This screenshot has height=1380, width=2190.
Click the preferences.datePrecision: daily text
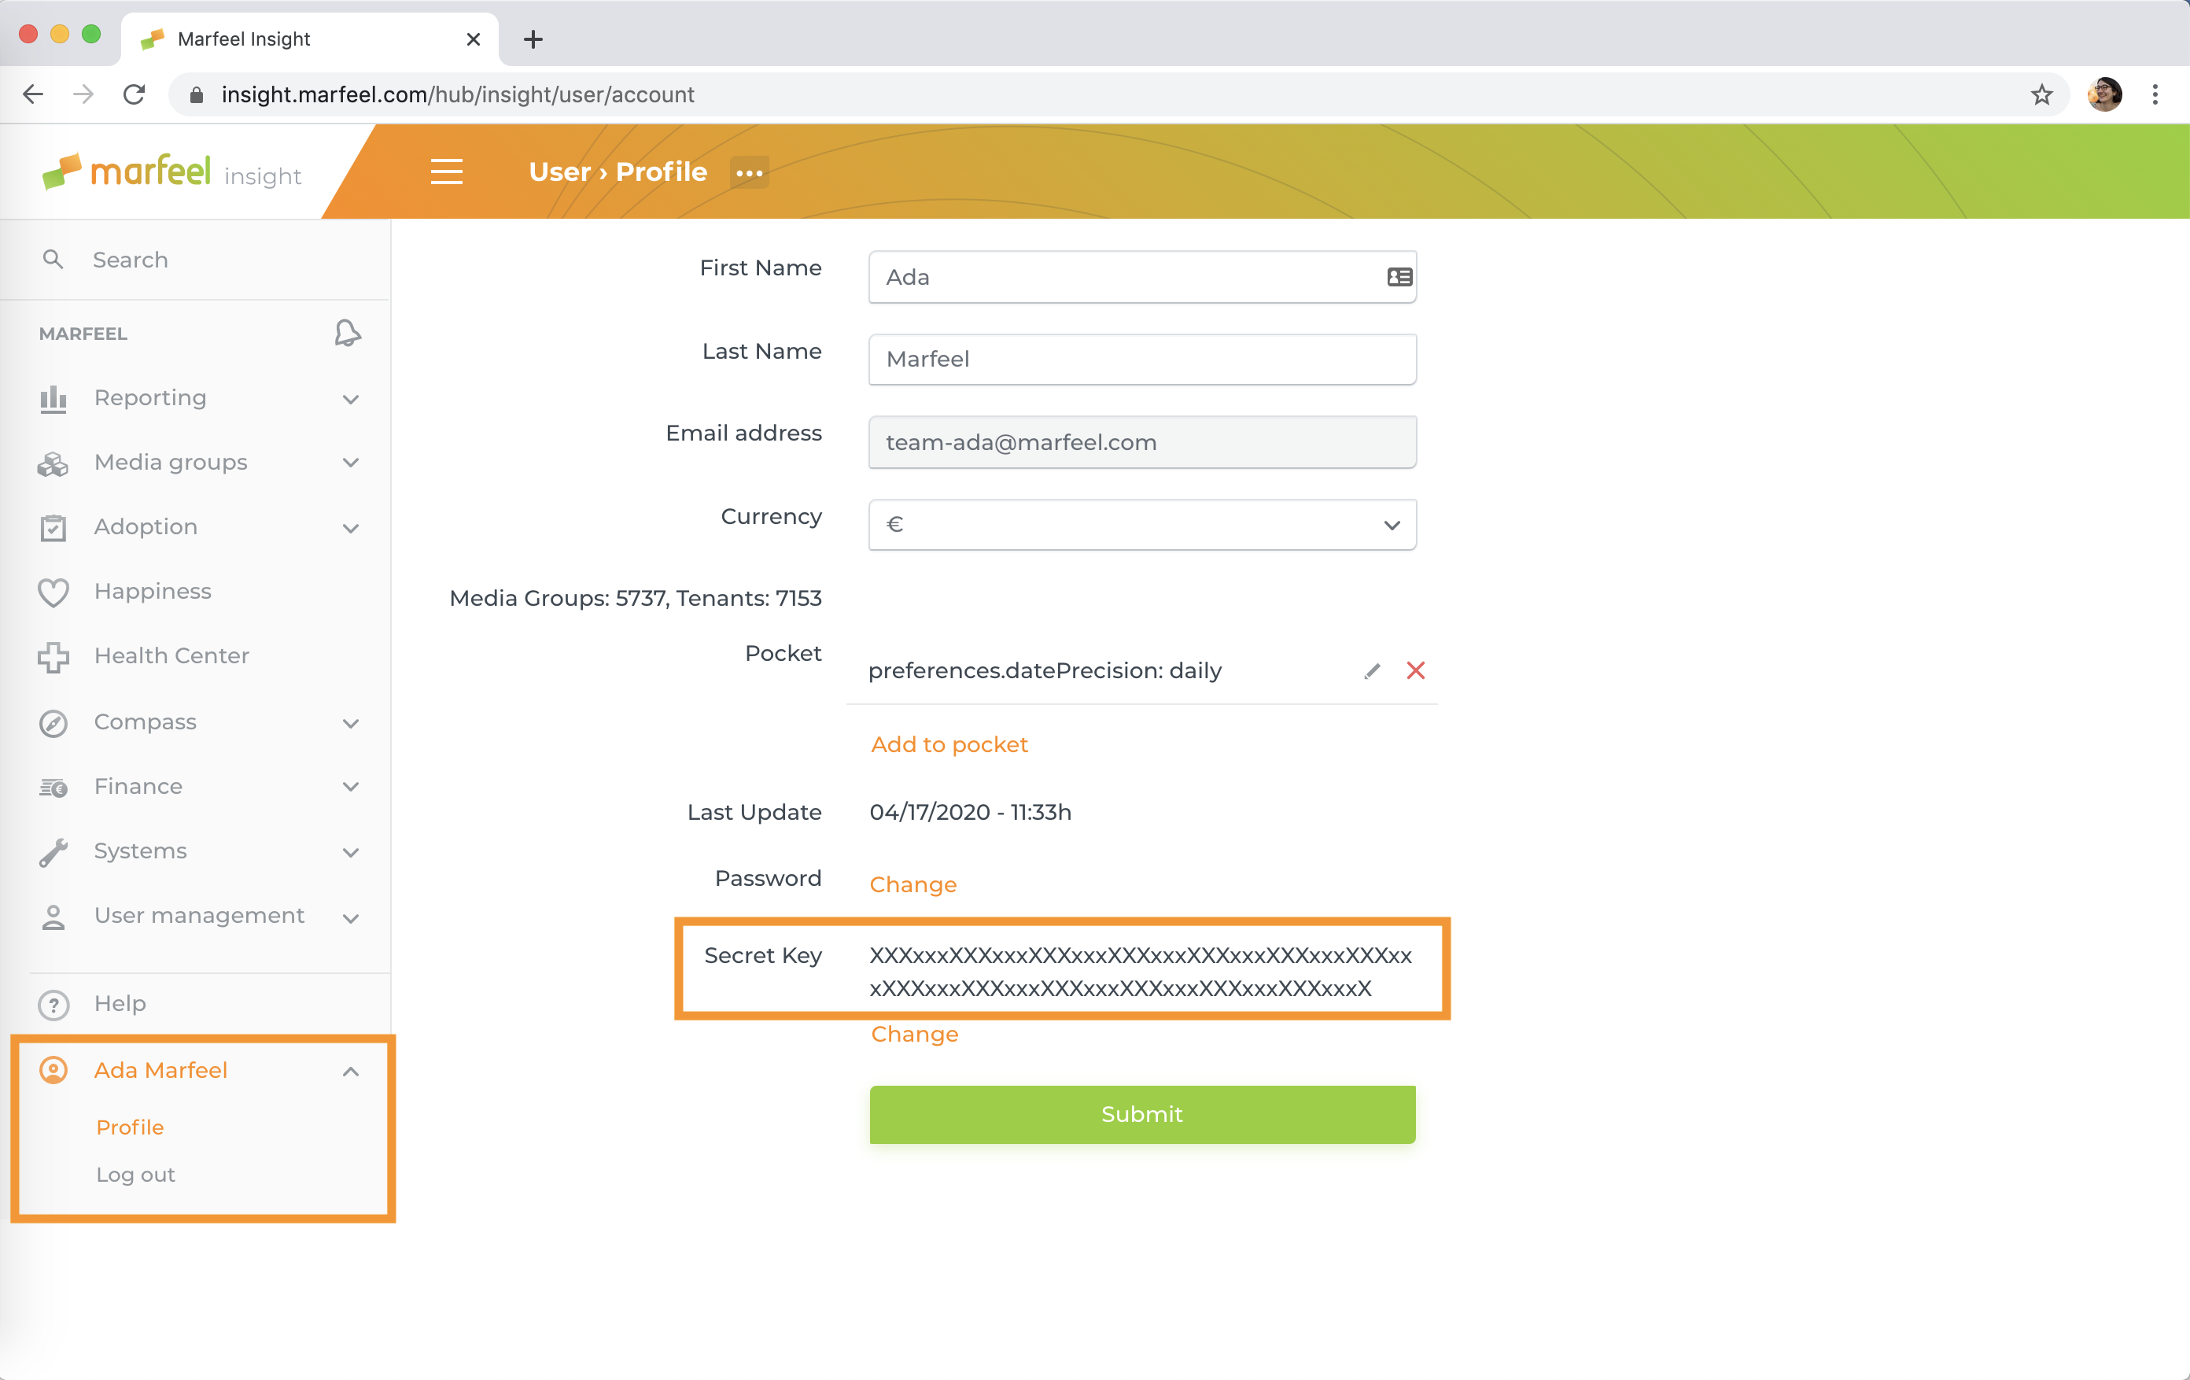[x=1045, y=670]
